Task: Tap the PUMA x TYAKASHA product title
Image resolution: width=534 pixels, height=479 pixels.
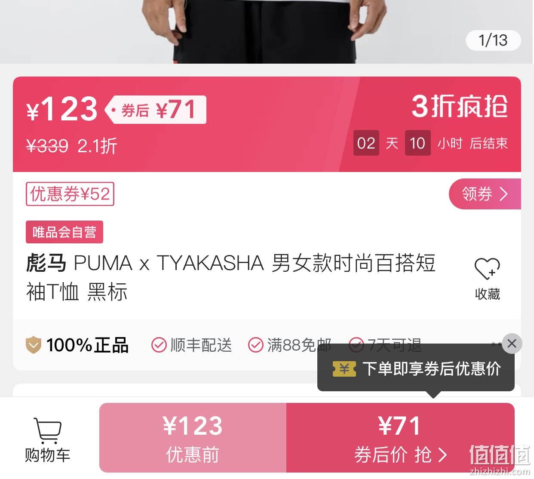Action: click(x=231, y=277)
